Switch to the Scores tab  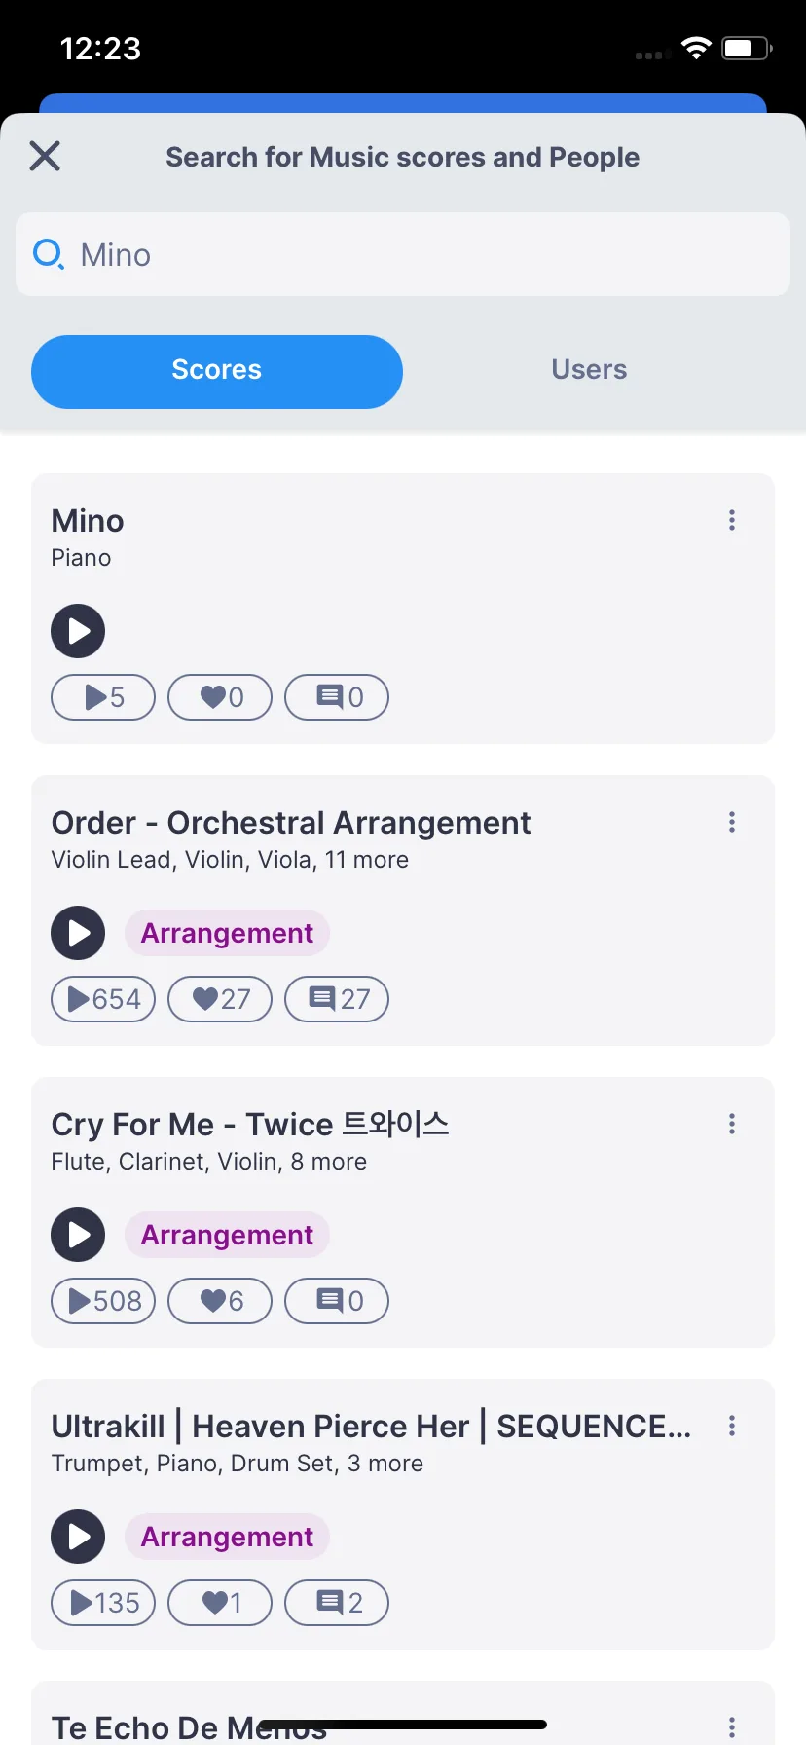(217, 371)
